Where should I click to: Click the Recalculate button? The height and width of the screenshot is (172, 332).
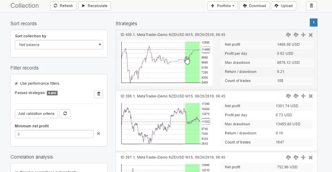pyautogui.click(x=94, y=6)
